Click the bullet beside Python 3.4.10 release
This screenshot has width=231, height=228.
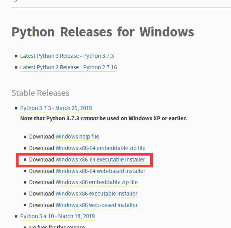tap(16, 217)
